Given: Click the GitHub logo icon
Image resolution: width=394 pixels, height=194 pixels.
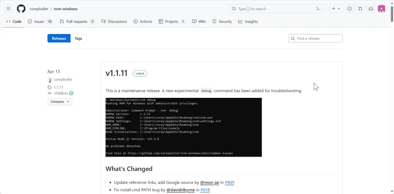Looking at the screenshot, I should [21, 9].
